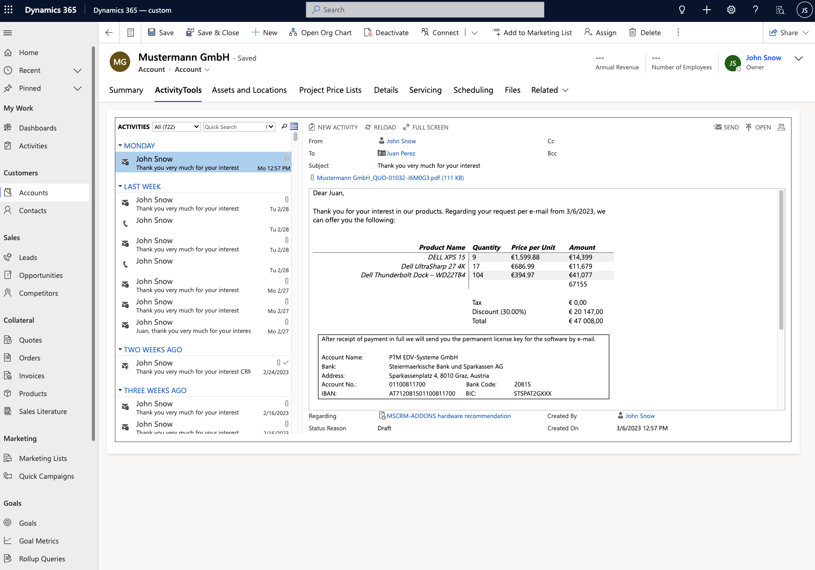Click New record button
The height and width of the screenshot is (570, 815).
point(264,33)
